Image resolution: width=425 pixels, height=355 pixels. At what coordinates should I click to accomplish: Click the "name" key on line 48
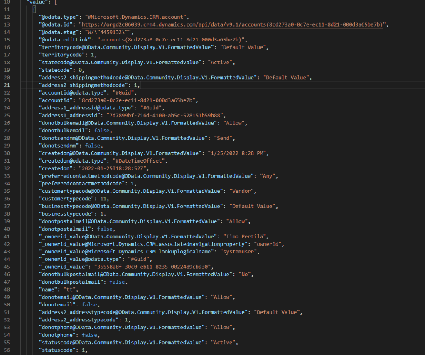click(x=48, y=289)
